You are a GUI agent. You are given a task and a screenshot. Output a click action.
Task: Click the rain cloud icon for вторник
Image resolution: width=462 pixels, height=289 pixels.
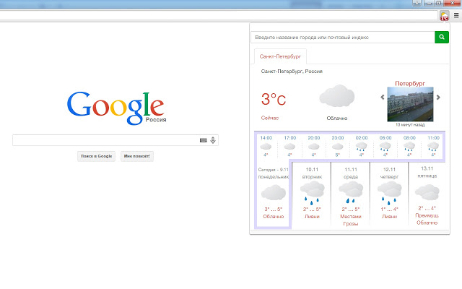pos(312,193)
